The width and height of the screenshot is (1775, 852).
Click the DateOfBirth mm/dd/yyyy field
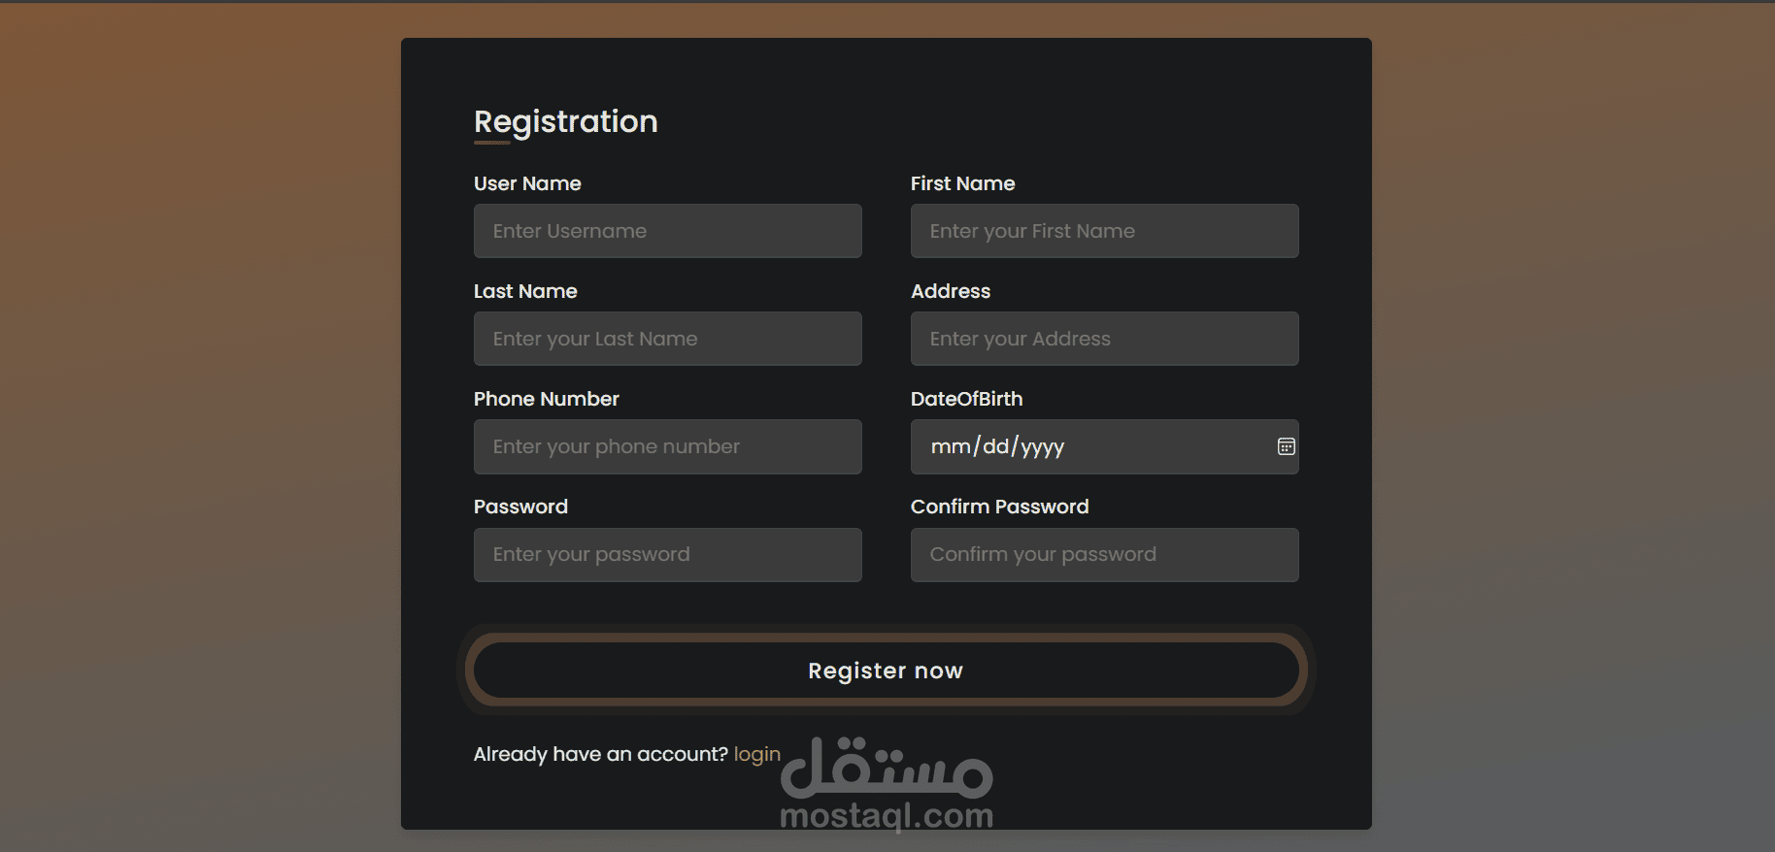point(1105,446)
